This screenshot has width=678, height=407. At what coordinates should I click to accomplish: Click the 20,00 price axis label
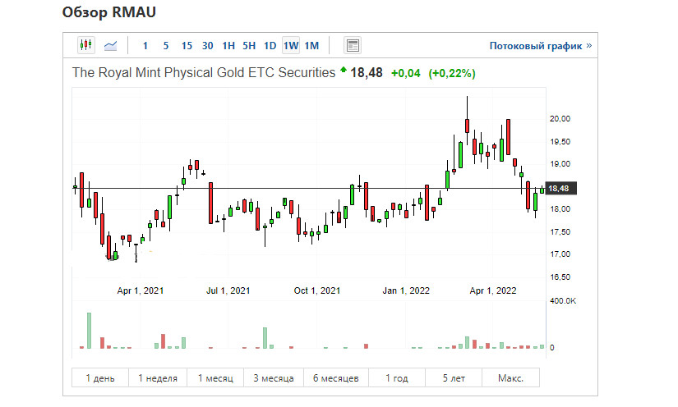coord(560,119)
